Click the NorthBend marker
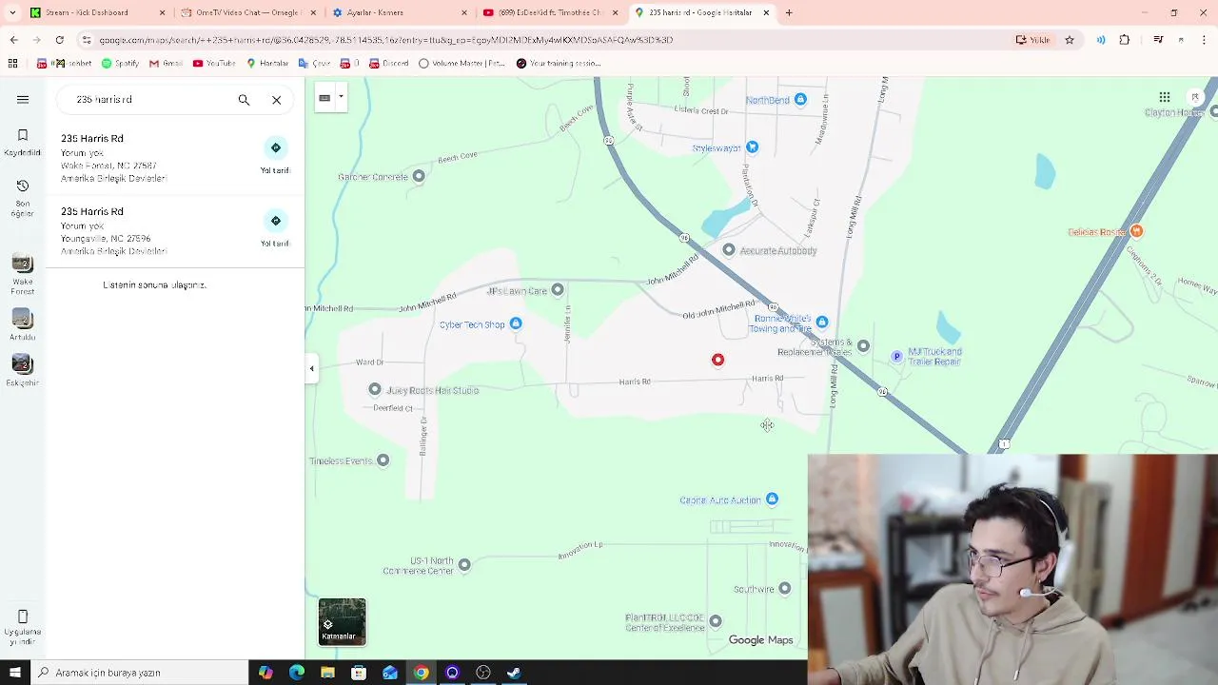Viewport: 1218px width, 685px height. tap(800, 99)
